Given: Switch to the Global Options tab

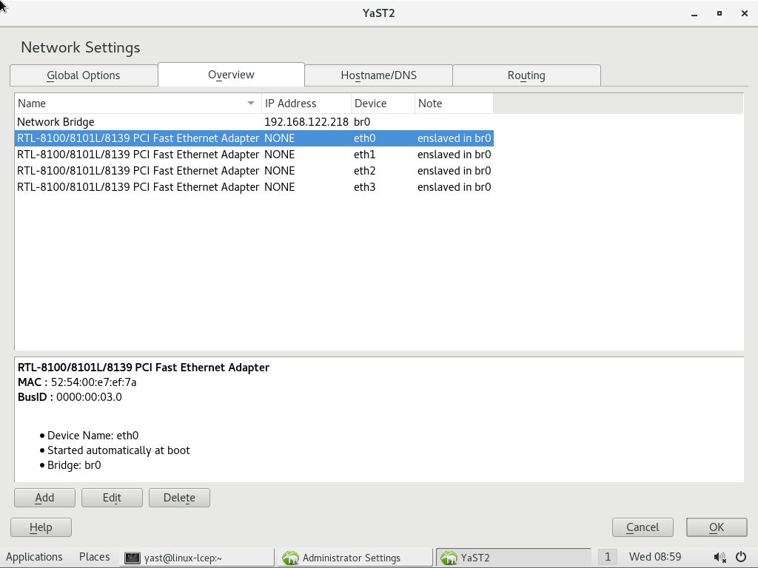Looking at the screenshot, I should 84,75.
